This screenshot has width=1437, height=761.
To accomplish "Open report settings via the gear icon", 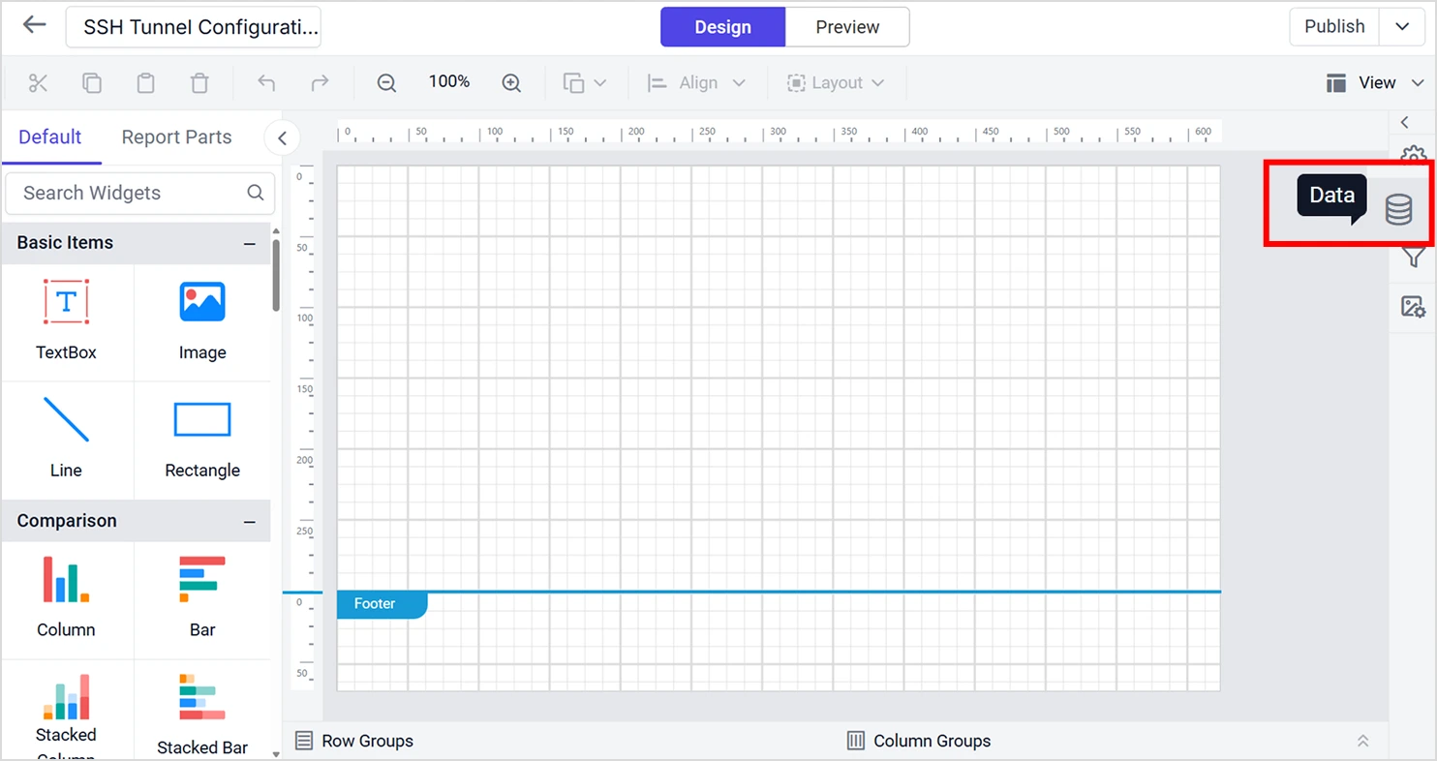I will pyautogui.click(x=1413, y=156).
